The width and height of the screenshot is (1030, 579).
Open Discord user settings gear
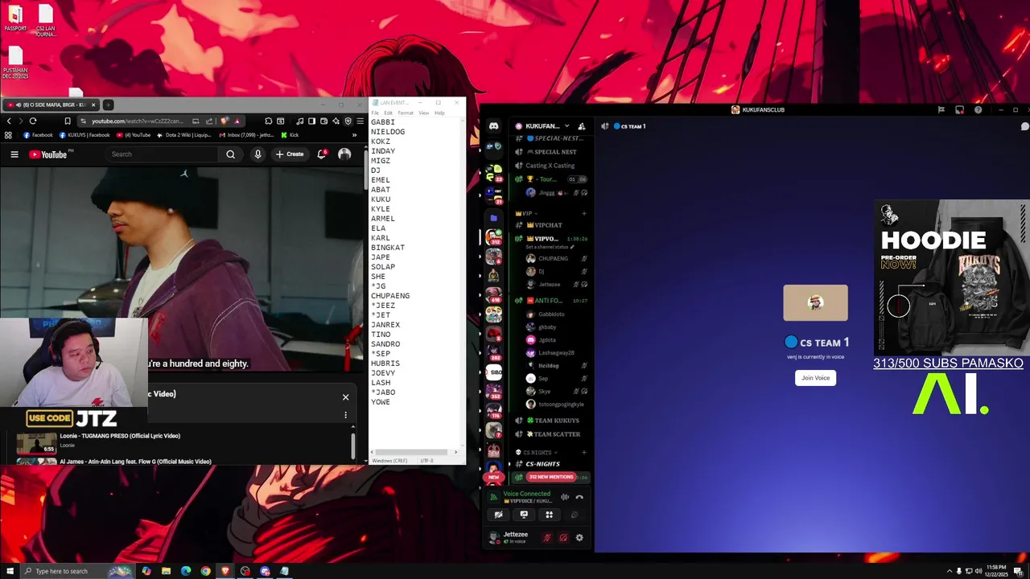pos(579,537)
